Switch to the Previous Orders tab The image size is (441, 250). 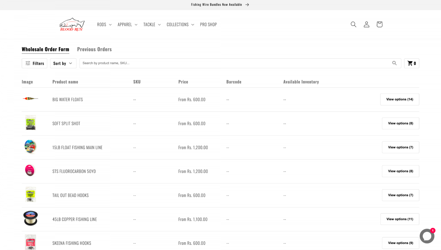(94, 49)
